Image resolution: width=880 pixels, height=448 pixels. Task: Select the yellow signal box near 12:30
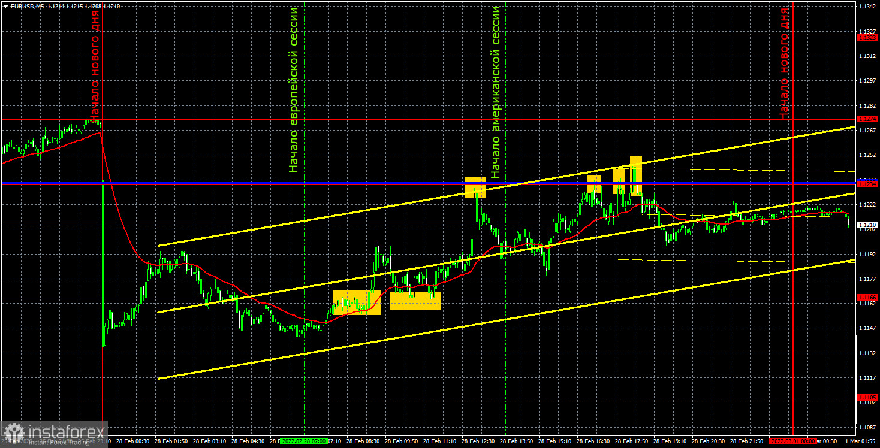475,187
